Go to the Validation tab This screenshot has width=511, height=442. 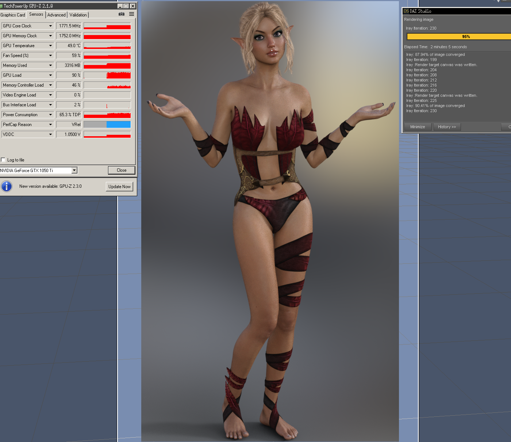(78, 15)
